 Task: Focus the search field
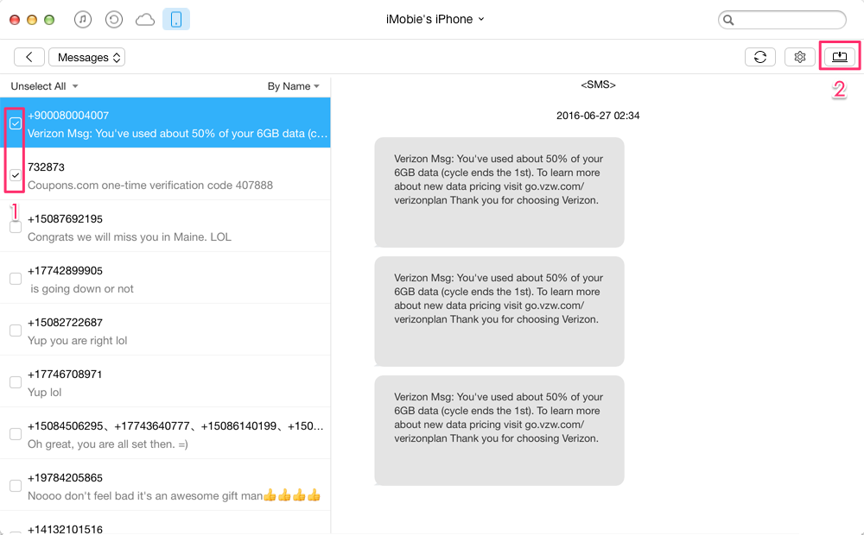pyautogui.click(x=782, y=21)
